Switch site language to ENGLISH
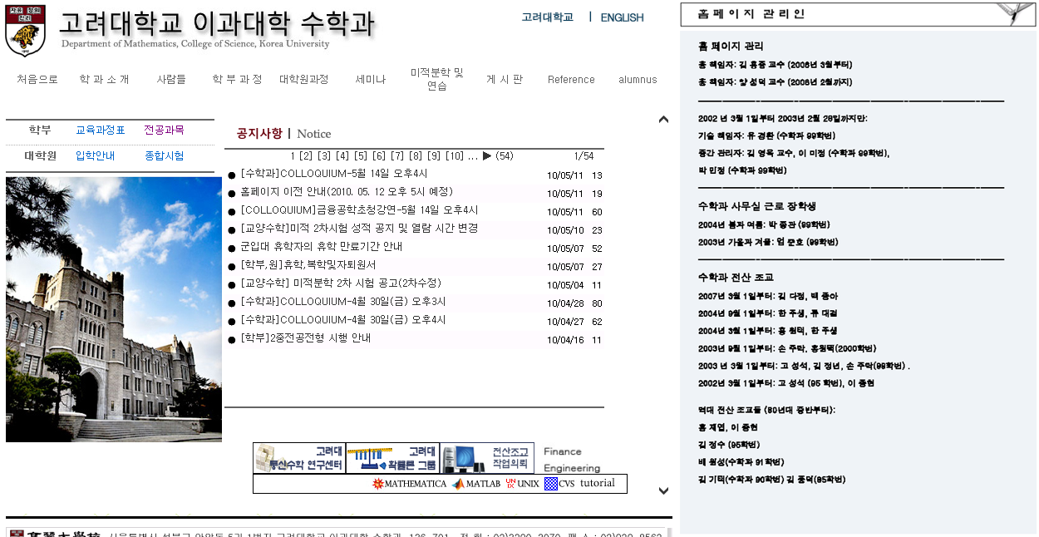The width and height of the screenshot is (1039, 537). pyautogui.click(x=622, y=17)
